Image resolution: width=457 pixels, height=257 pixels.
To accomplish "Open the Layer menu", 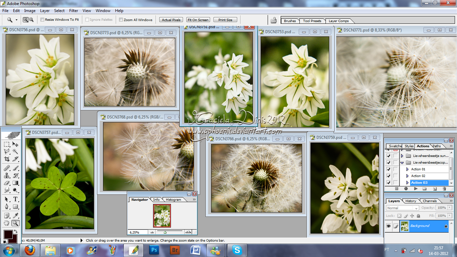I will pos(45,11).
